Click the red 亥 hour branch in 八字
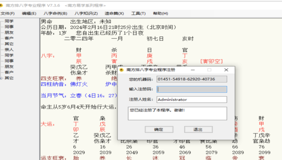 (185, 62)
